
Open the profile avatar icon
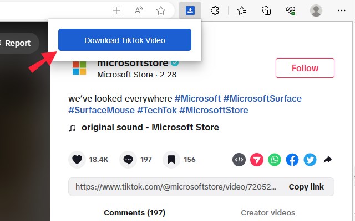click(316, 10)
